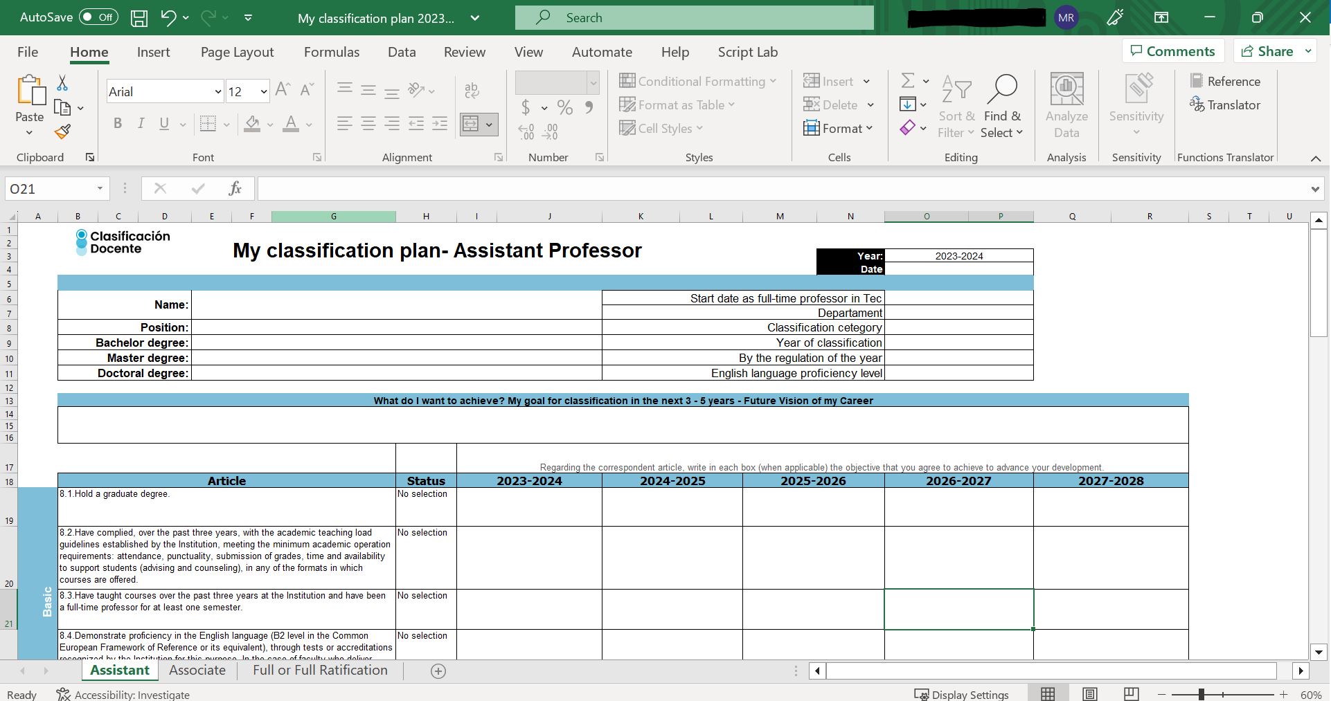Image resolution: width=1331 pixels, height=701 pixels.
Task: Toggle Bold formatting button
Action: (x=118, y=124)
